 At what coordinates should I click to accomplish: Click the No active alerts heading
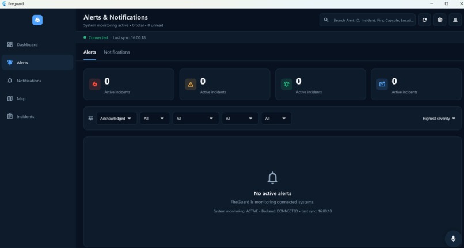(272, 193)
